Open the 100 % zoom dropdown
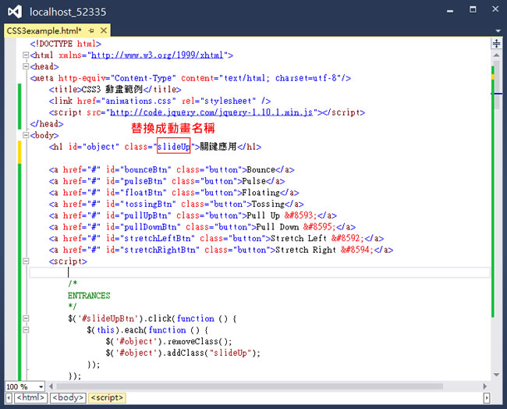The width and height of the screenshot is (507, 409). pos(41,386)
